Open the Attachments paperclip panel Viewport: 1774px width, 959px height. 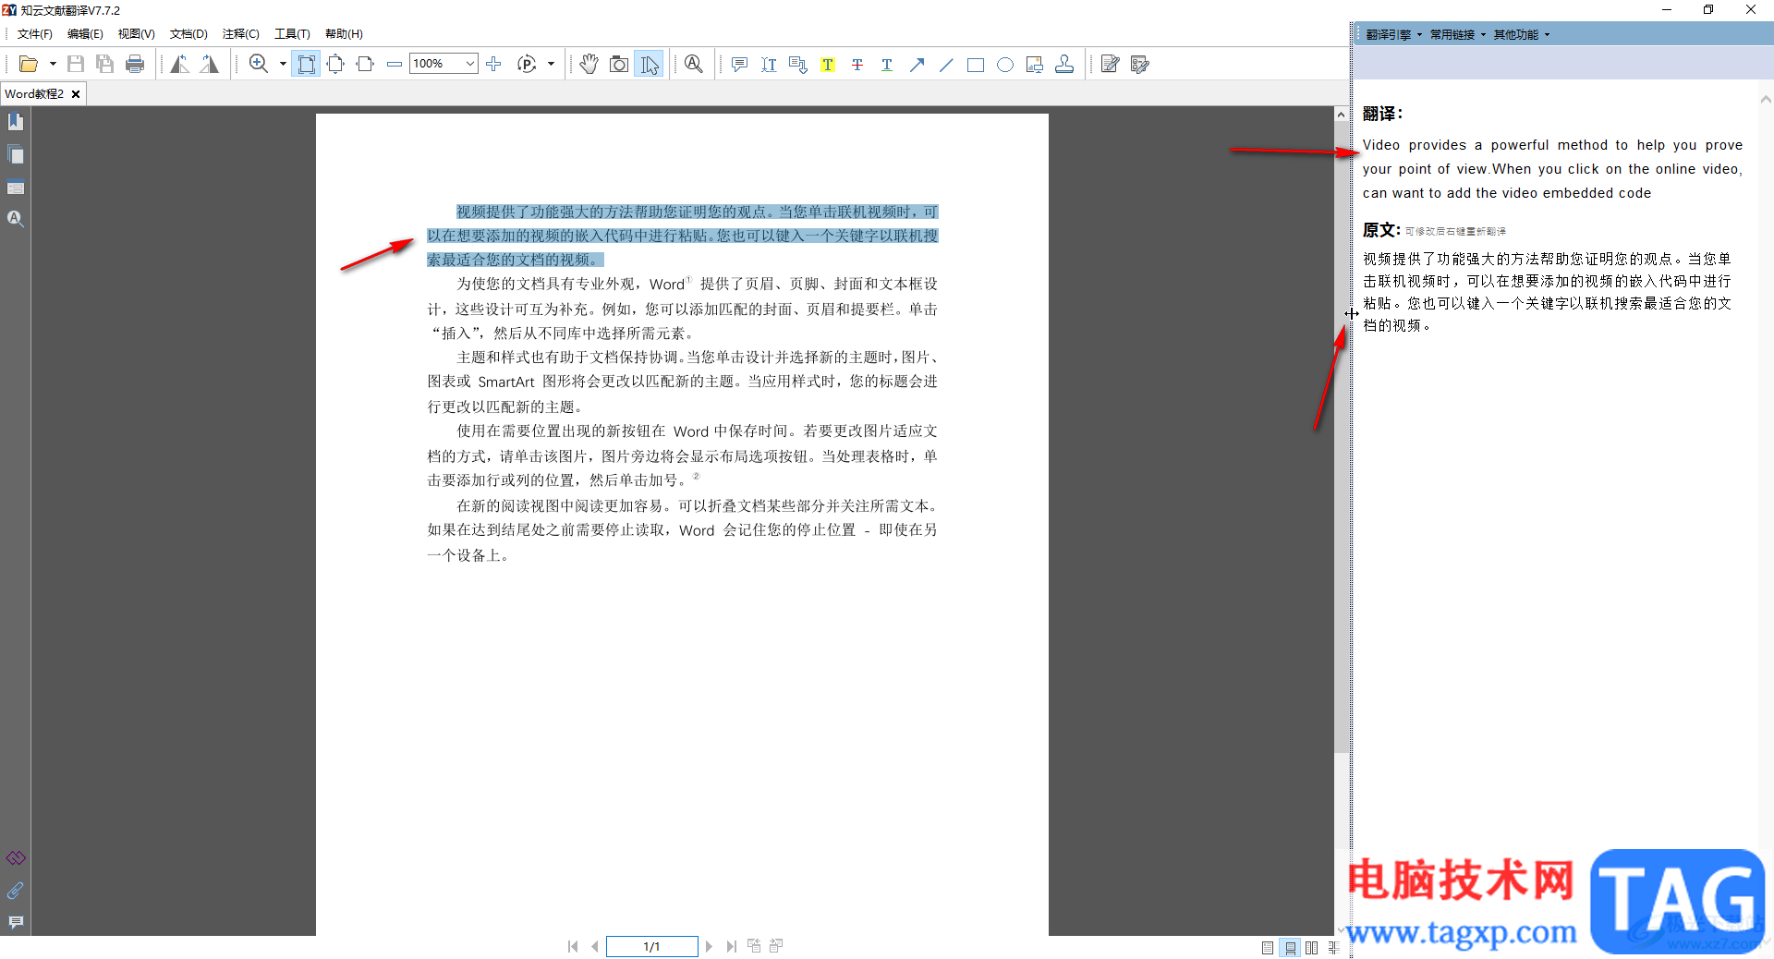pyautogui.click(x=16, y=891)
